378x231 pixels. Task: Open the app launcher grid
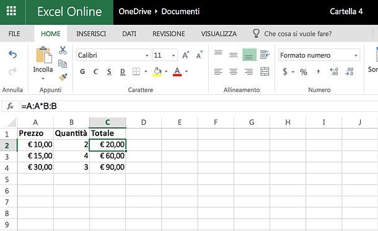point(11,11)
